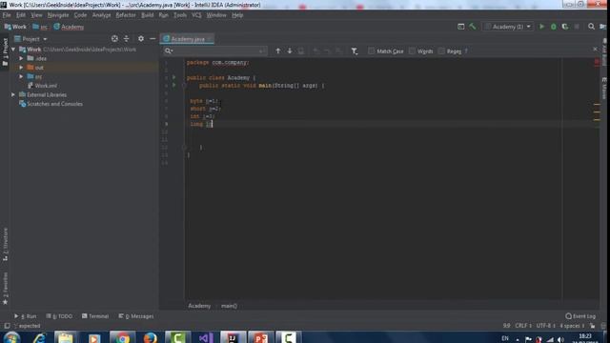Open the Build menu
Viewport: 610px width, 343px height.
click(147, 15)
